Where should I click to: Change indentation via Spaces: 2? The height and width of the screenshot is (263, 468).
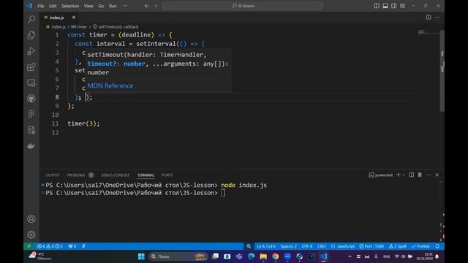pos(288,246)
